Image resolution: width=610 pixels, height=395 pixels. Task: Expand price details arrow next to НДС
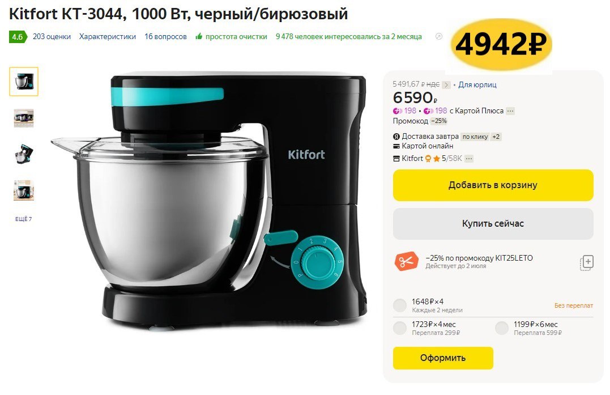tap(446, 85)
